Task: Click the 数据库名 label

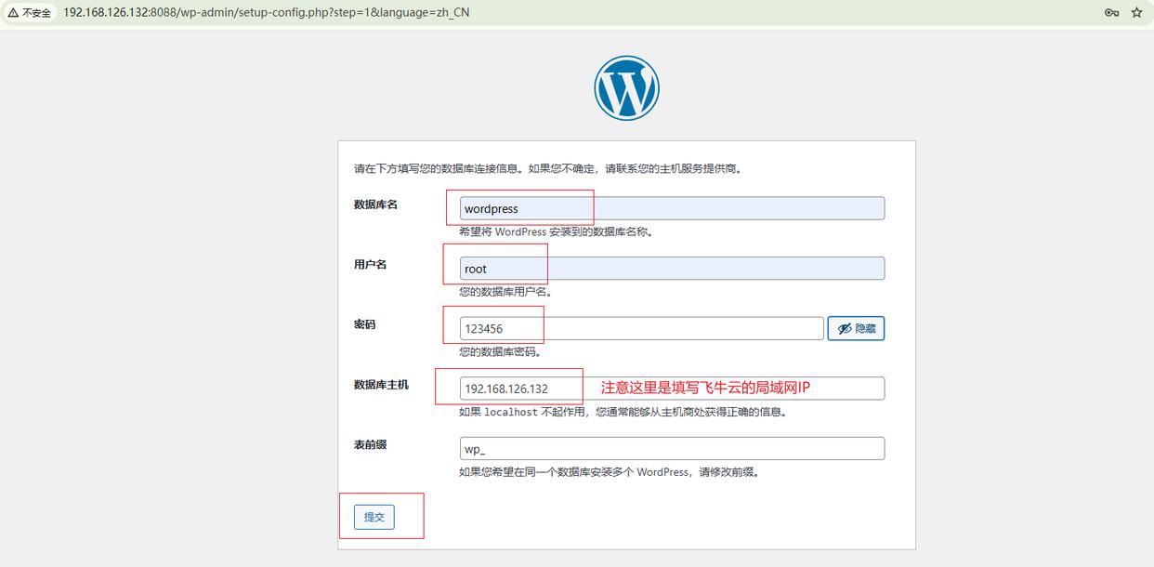Action: pyautogui.click(x=375, y=204)
